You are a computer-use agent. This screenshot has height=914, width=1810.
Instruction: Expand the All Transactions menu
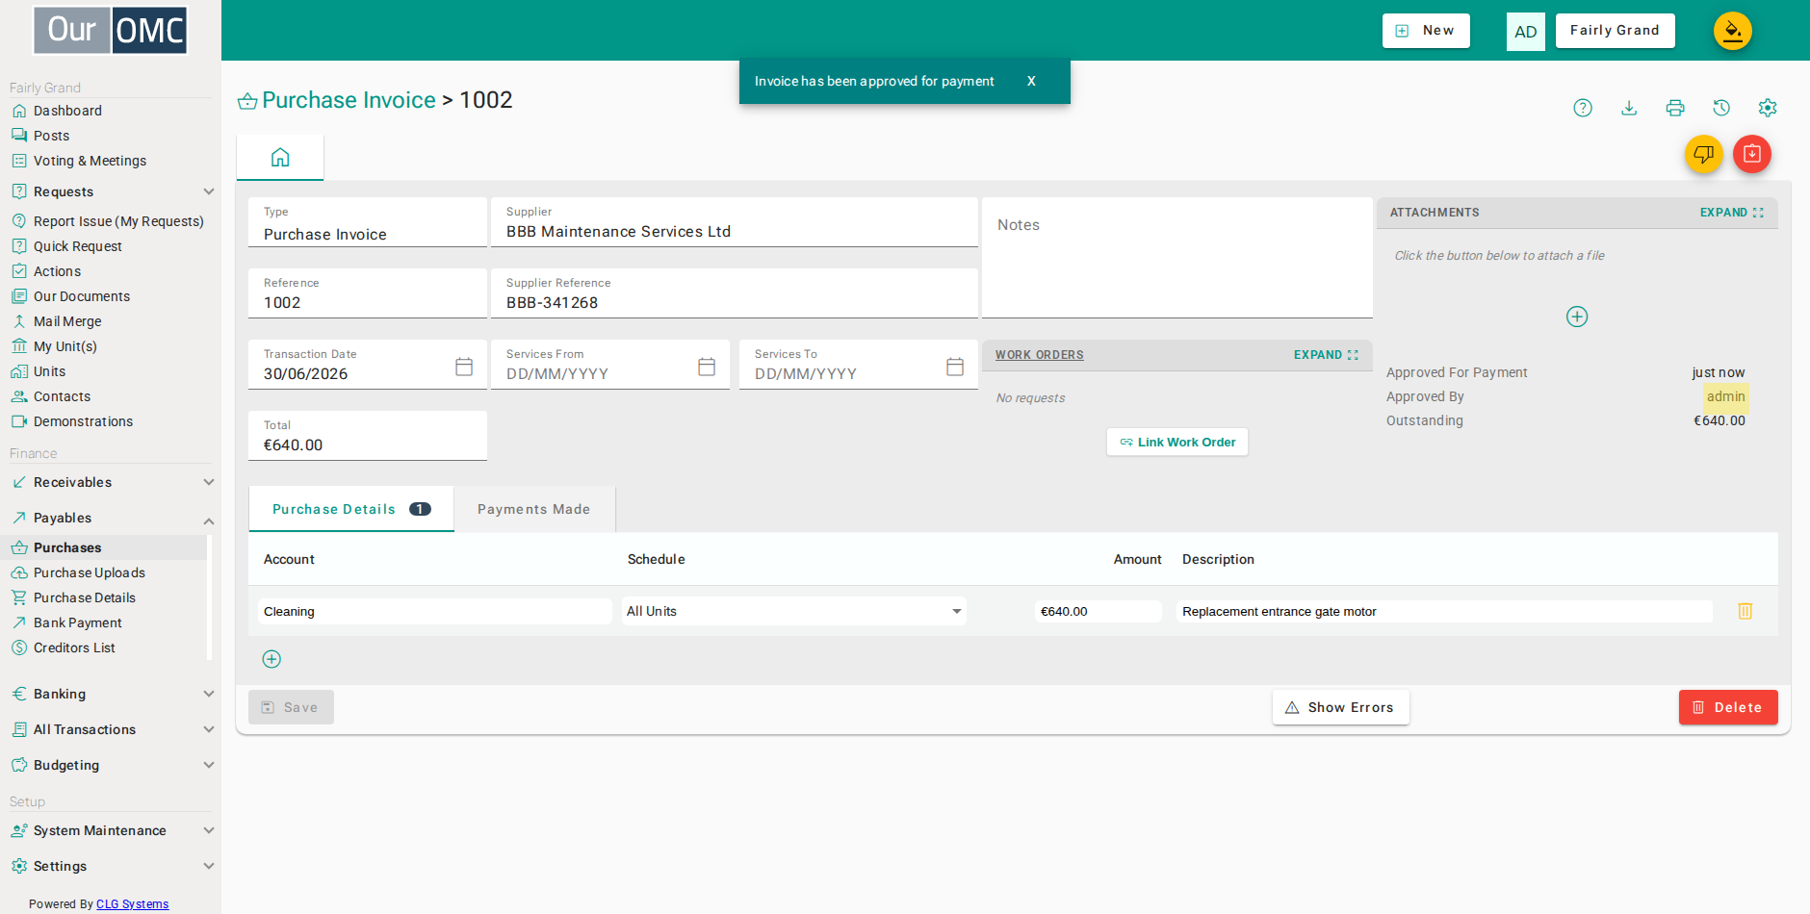pos(111,729)
